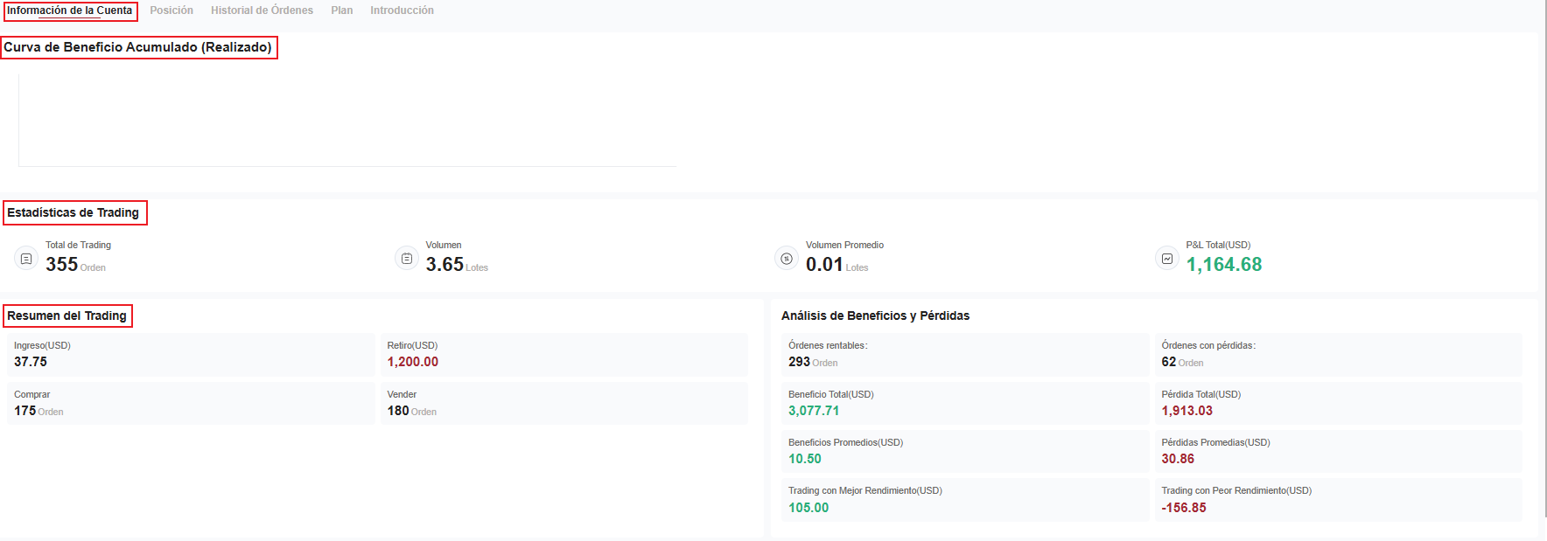Click the Beneficio Total value 3,077.71
The height and width of the screenshot is (541, 1547).
click(x=814, y=411)
